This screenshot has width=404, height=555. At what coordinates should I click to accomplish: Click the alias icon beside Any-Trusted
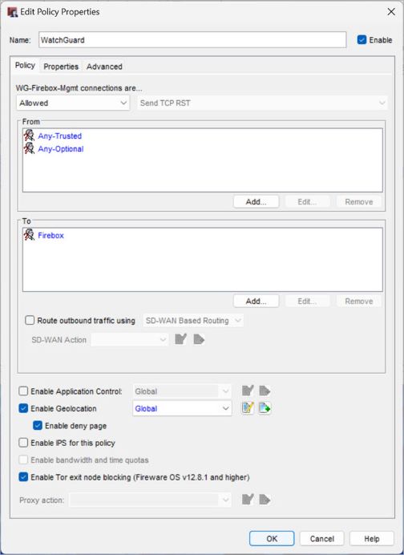30,136
